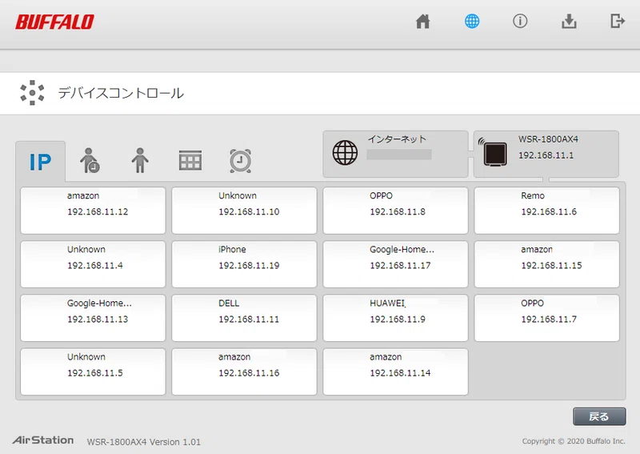
Task: Click the firmware download icon
Action: coord(569,22)
